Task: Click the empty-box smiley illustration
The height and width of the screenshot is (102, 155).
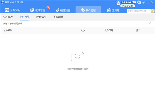Action: pyautogui.click(x=78, y=56)
